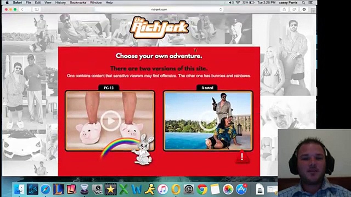The width and height of the screenshot is (351, 197).
Task: Open iMovie star icon in dock
Action: (x=111, y=189)
